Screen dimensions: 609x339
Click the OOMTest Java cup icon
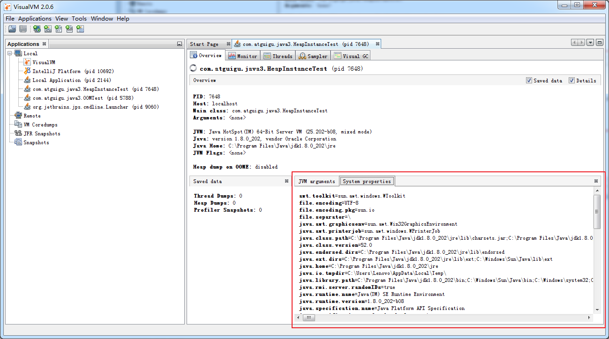[27, 98]
